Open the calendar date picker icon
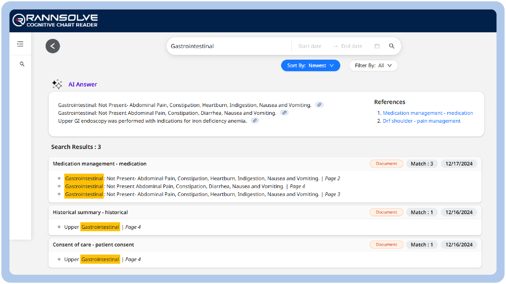506x284 pixels. point(377,46)
